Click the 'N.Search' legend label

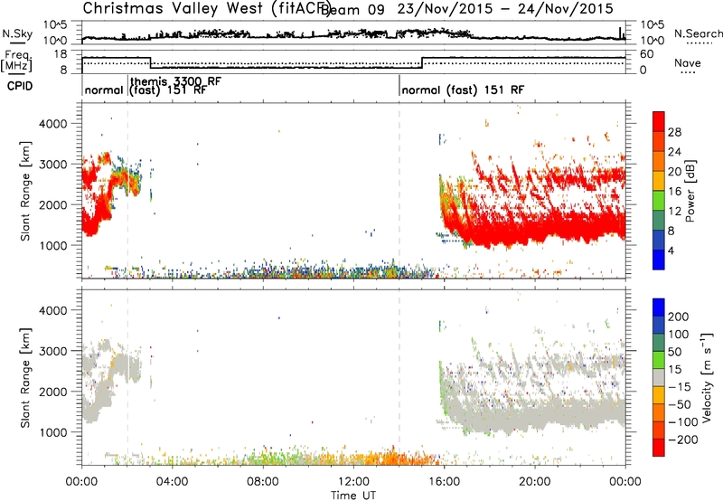point(698,33)
